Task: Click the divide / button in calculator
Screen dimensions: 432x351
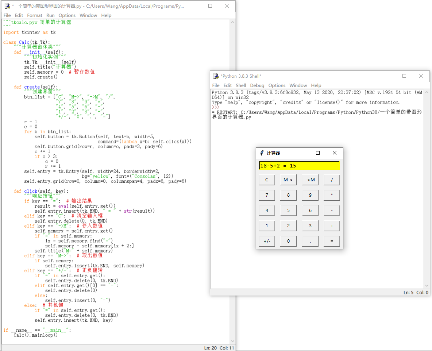Action: pyautogui.click(x=332, y=180)
